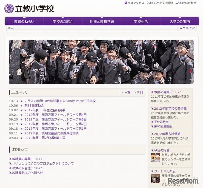
Task: Open the 交通アクセス link
Action: tap(136, 3)
